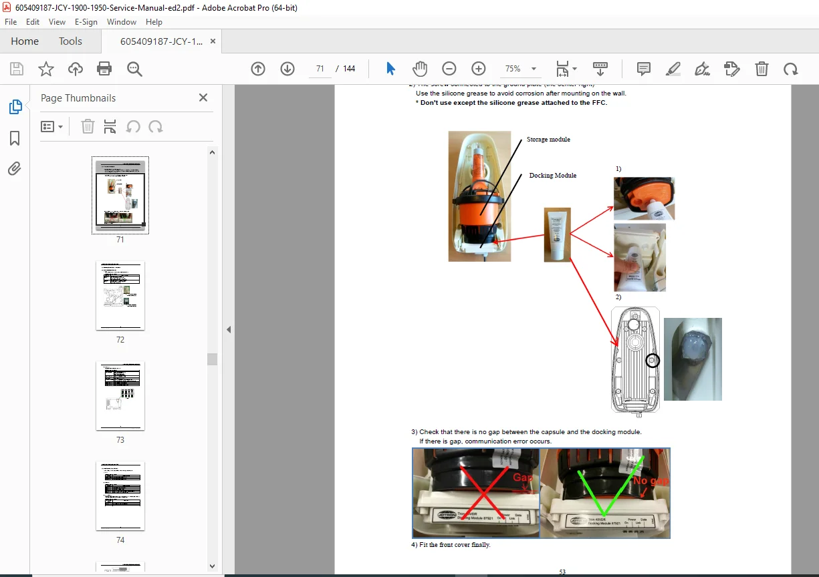819x577 pixels.
Task: Rotate thumbnail counterclockwise
Action: click(133, 127)
